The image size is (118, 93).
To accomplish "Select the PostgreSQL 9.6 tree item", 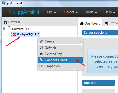I will point(26,34).
